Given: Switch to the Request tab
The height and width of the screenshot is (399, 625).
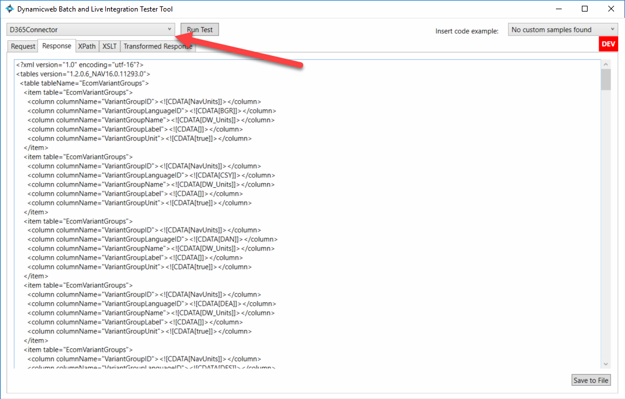Looking at the screenshot, I should click(x=23, y=47).
